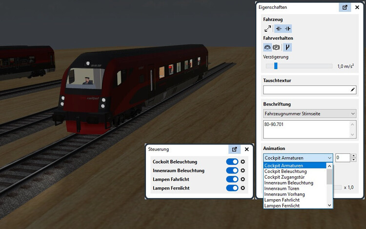The image size is (366, 229).
Task: Toggle the Innenraum Beleuchtung switch
Action: 232,170
